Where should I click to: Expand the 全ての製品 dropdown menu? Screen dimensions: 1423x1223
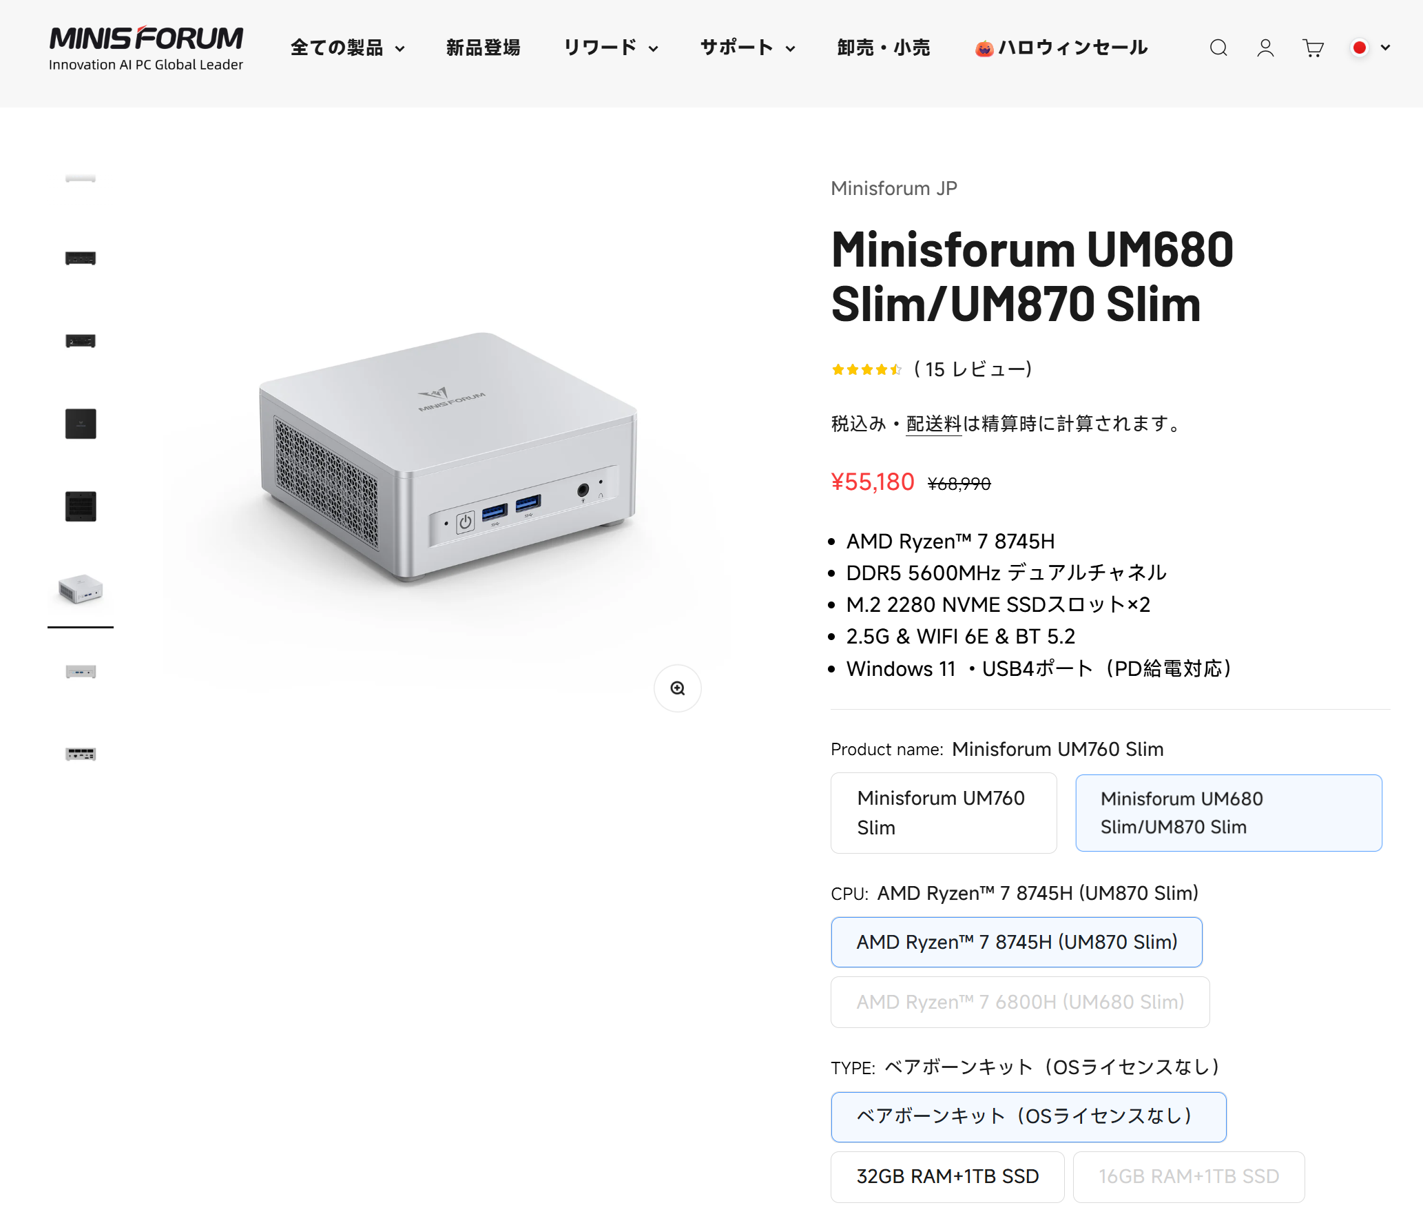pyautogui.click(x=347, y=48)
